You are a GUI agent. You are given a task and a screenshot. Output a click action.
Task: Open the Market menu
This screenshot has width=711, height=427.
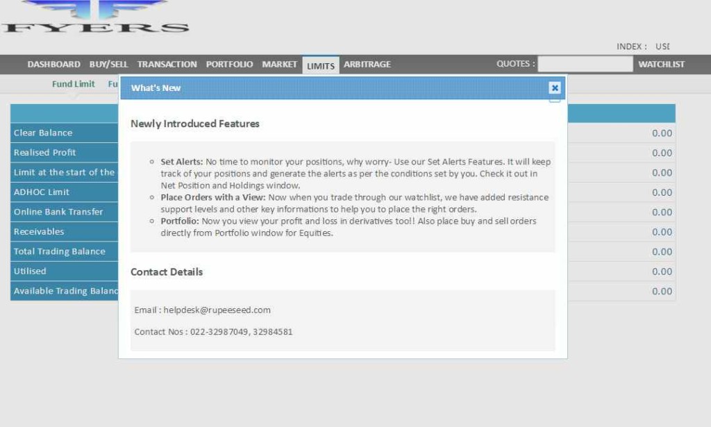(279, 65)
